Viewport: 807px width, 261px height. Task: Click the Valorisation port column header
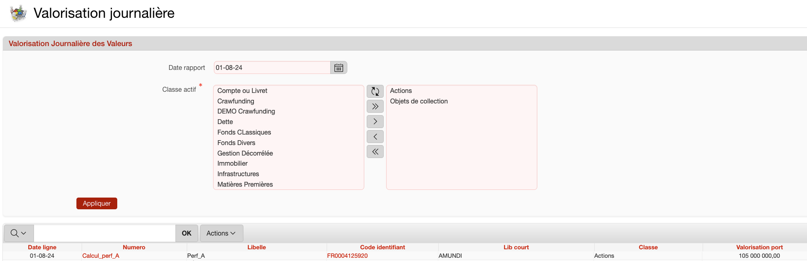(759, 247)
